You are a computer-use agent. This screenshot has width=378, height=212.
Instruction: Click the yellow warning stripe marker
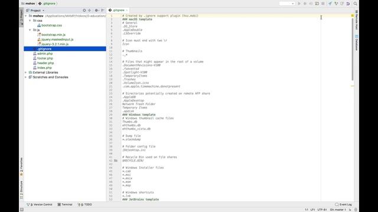[x=353, y=86]
